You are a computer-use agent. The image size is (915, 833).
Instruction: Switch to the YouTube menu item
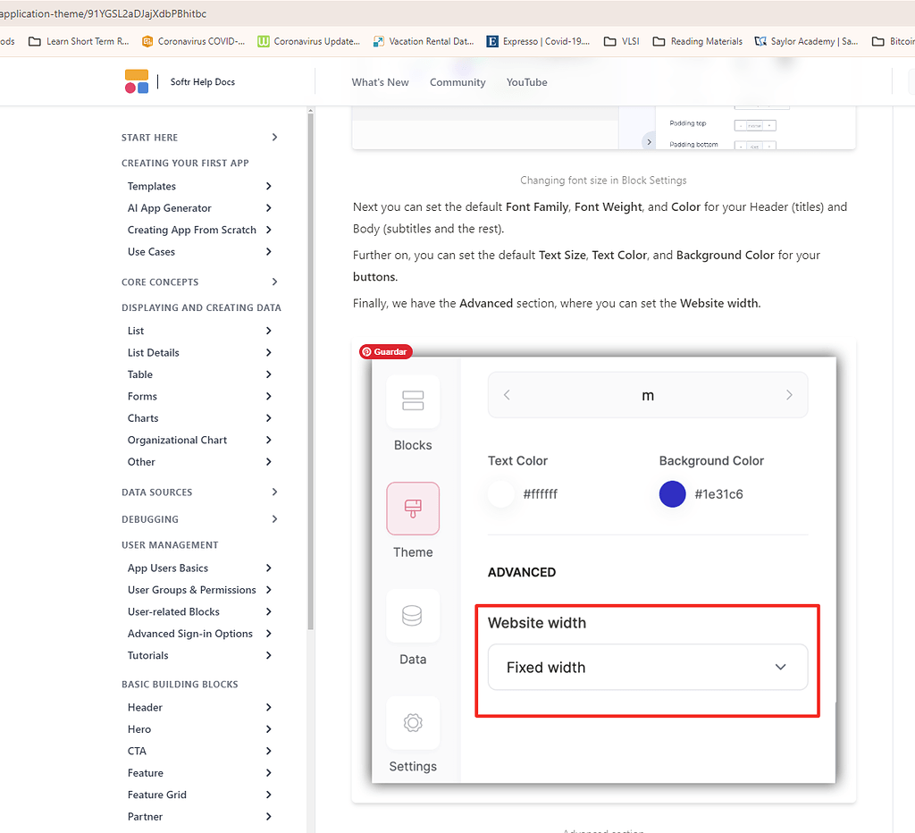(x=526, y=81)
